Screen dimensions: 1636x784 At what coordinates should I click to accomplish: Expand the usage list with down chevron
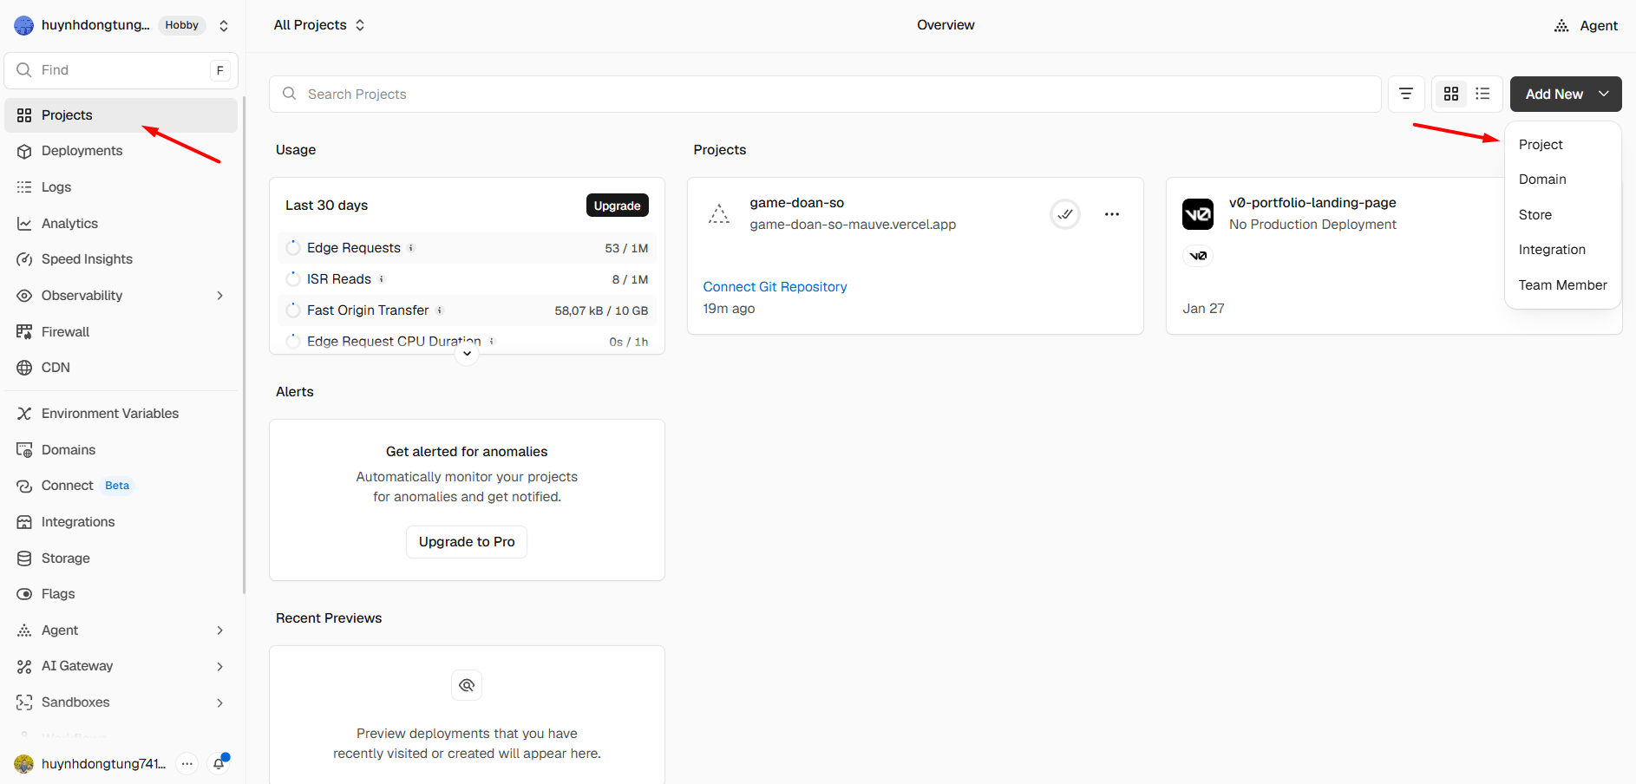click(x=467, y=354)
